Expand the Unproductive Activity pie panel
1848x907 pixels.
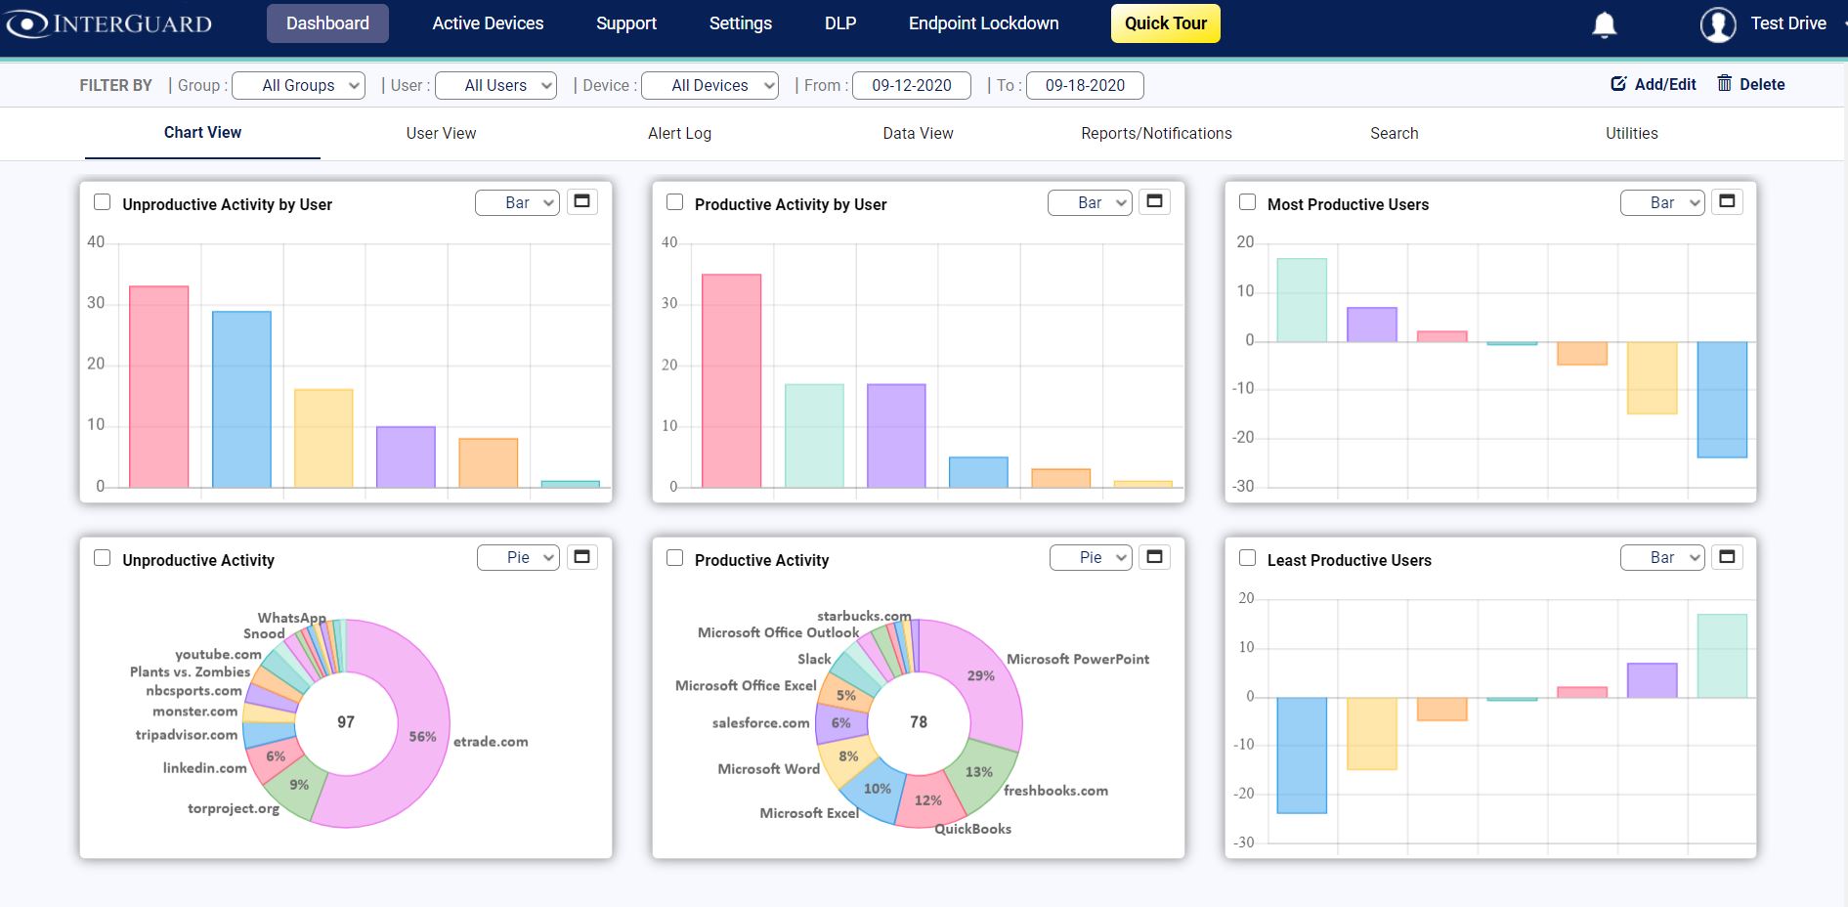pos(582,557)
